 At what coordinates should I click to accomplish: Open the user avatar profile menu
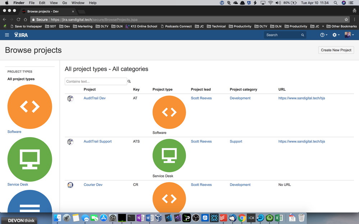(349, 35)
